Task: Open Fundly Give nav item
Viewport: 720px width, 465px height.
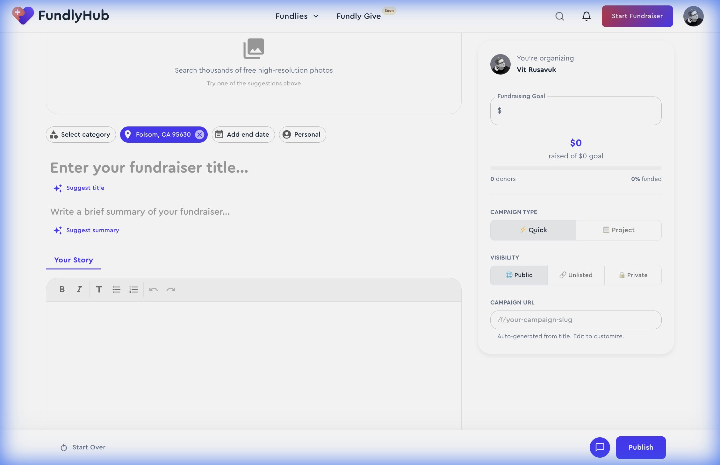Action: tap(358, 16)
